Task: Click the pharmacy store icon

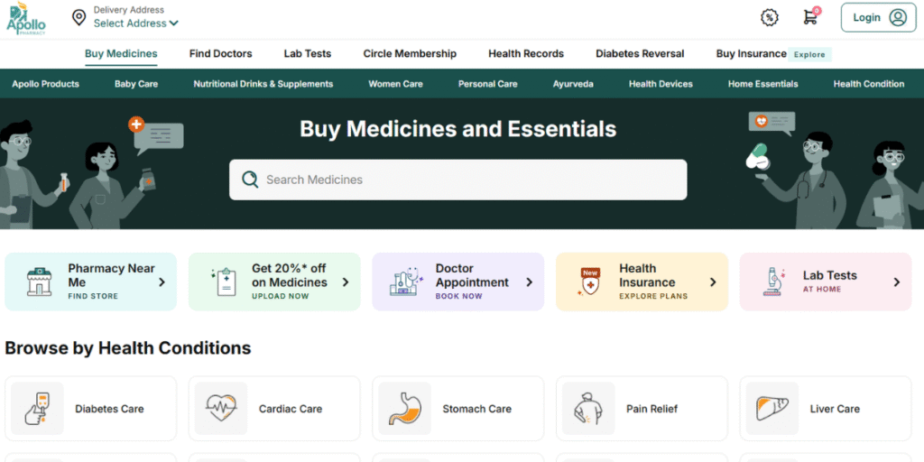Action: pyautogui.click(x=40, y=282)
